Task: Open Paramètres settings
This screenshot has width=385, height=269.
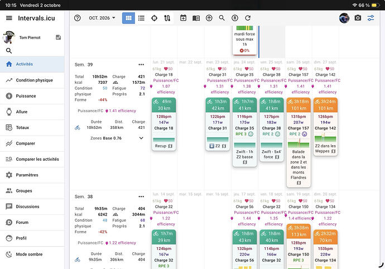Action: tap(32, 175)
